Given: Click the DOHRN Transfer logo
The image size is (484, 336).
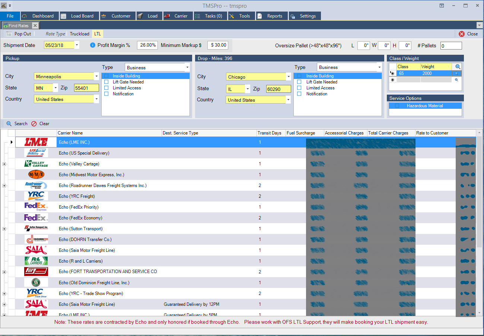Looking at the screenshot, I should click(x=36, y=240).
